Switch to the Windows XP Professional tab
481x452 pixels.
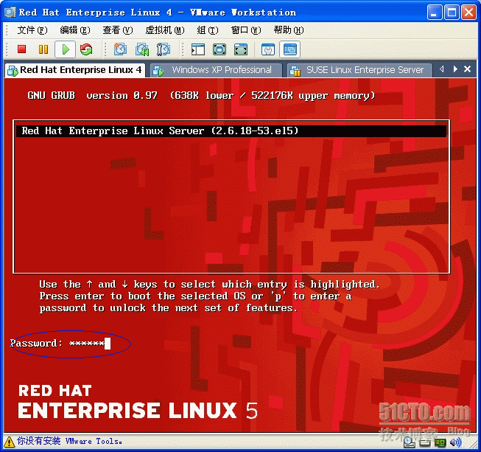pyautogui.click(x=216, y=70)
